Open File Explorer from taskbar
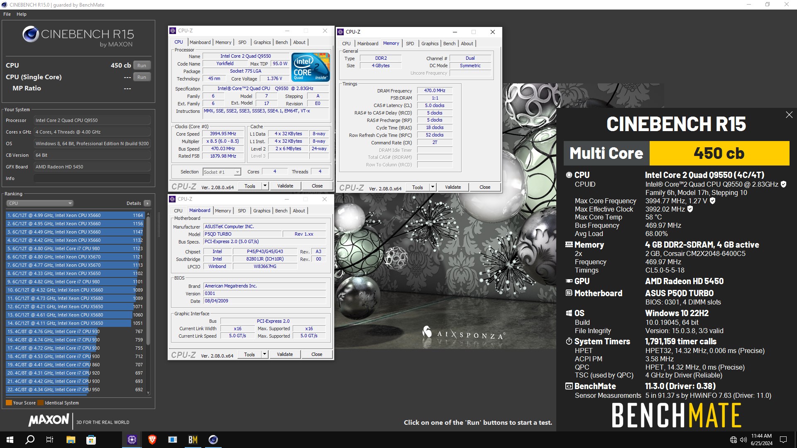This screenshot has height=448, width=797. coord(71,440)
